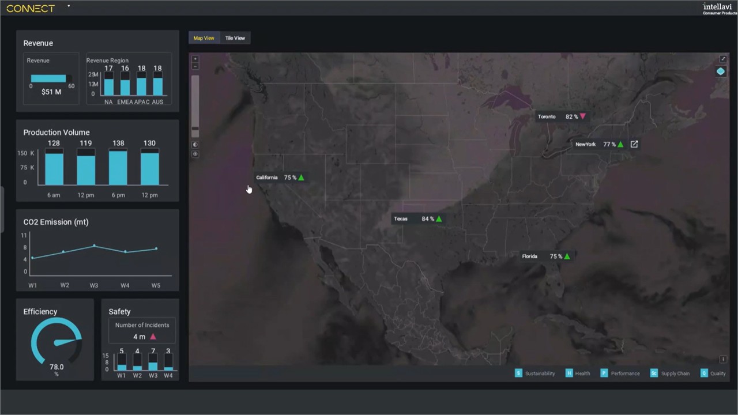Toggle the Sustainability legend filter
Viewport: 738px width, 415px height.
(x=518, y=373)
